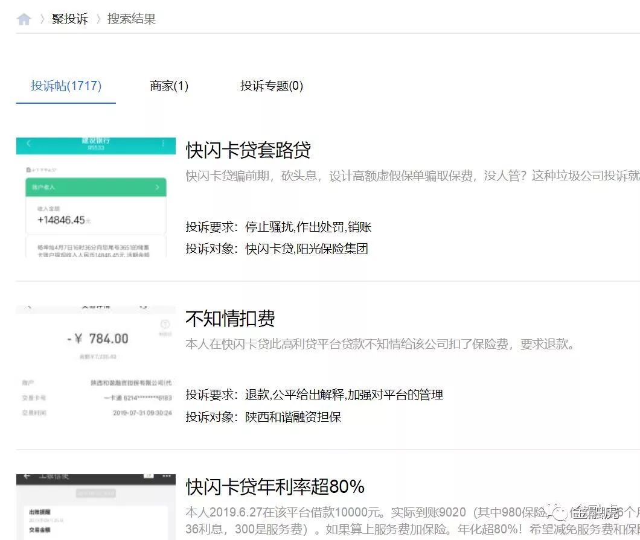Click description text starting 快闪卡贷骗前期
This screenshot has width=640, height=540.
coord(412,176)
